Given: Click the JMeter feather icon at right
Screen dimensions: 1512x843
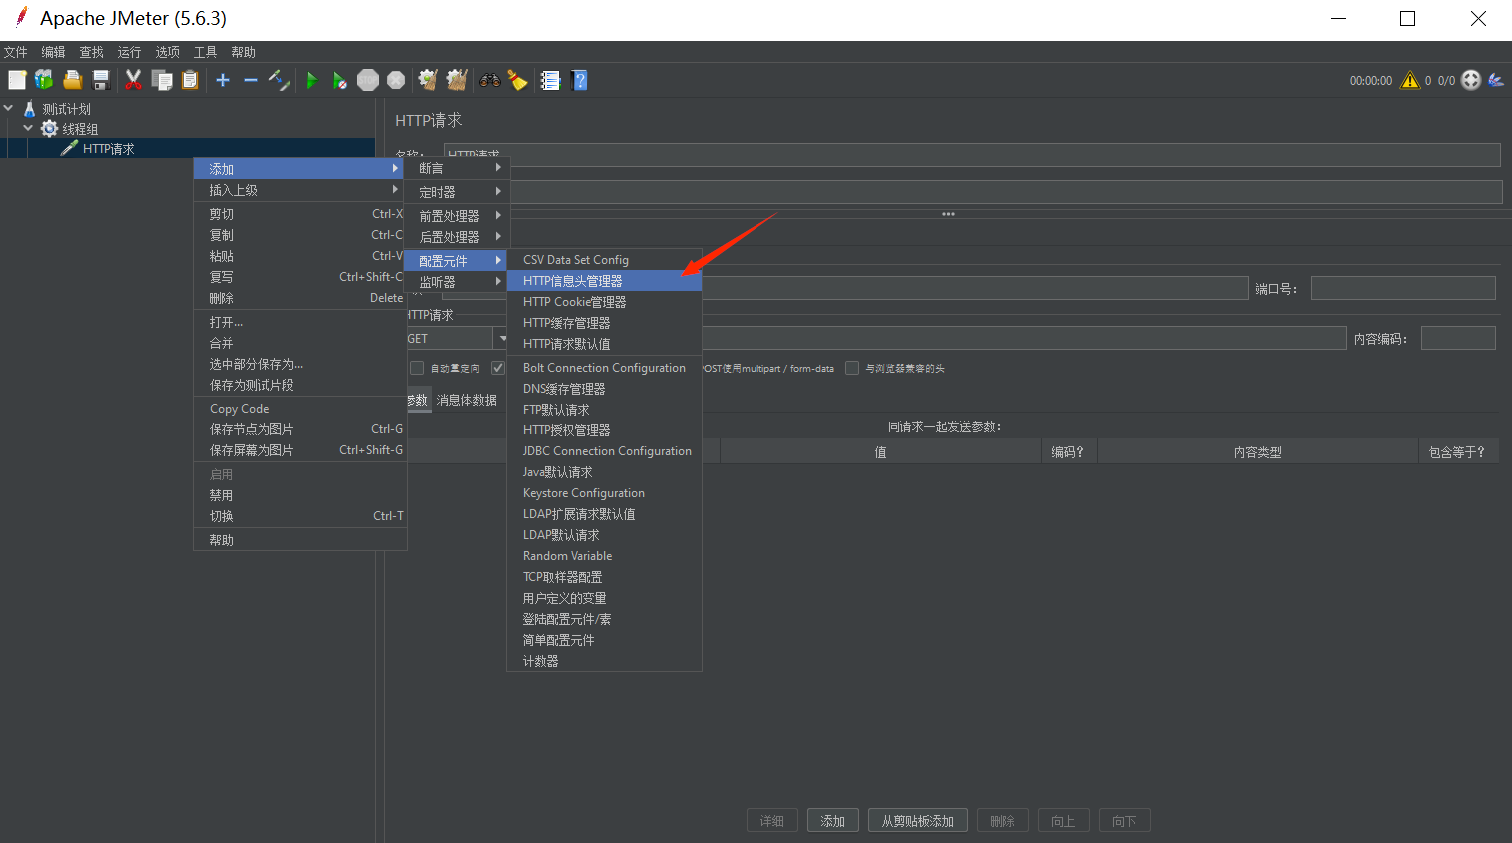Looking at the screenshot, I should pos(1496,80).
